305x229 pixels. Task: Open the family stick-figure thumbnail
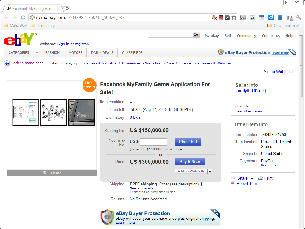[x=54, y=112]
